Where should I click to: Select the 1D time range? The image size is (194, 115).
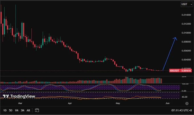click(5, 110)
